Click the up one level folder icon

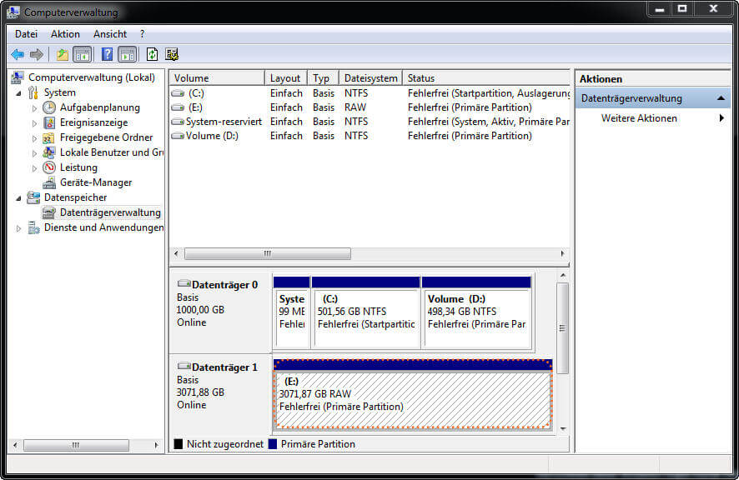tap(62, 54)
